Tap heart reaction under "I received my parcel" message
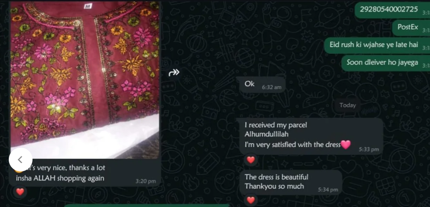The width and height of the screenshot is (430, 207). [x=251, y=160]
